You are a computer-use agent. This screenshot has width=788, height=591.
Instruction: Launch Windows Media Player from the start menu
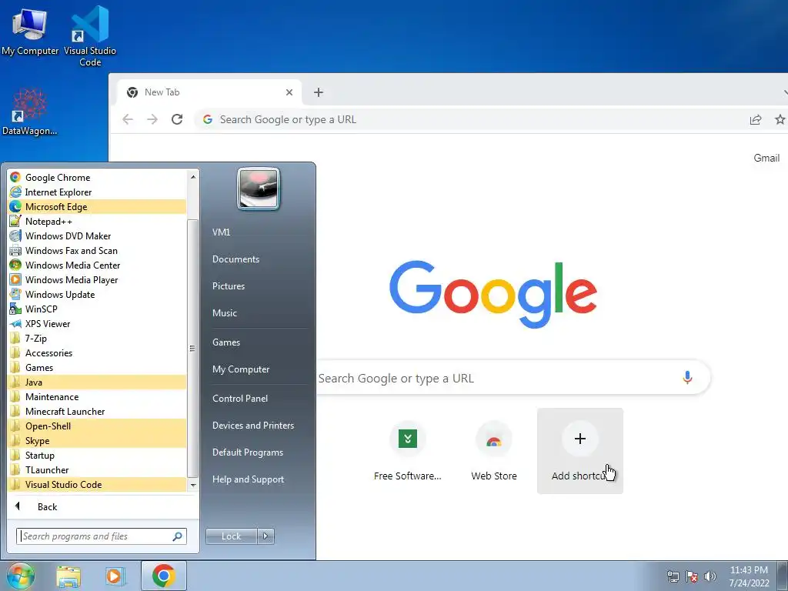[97, 279]
